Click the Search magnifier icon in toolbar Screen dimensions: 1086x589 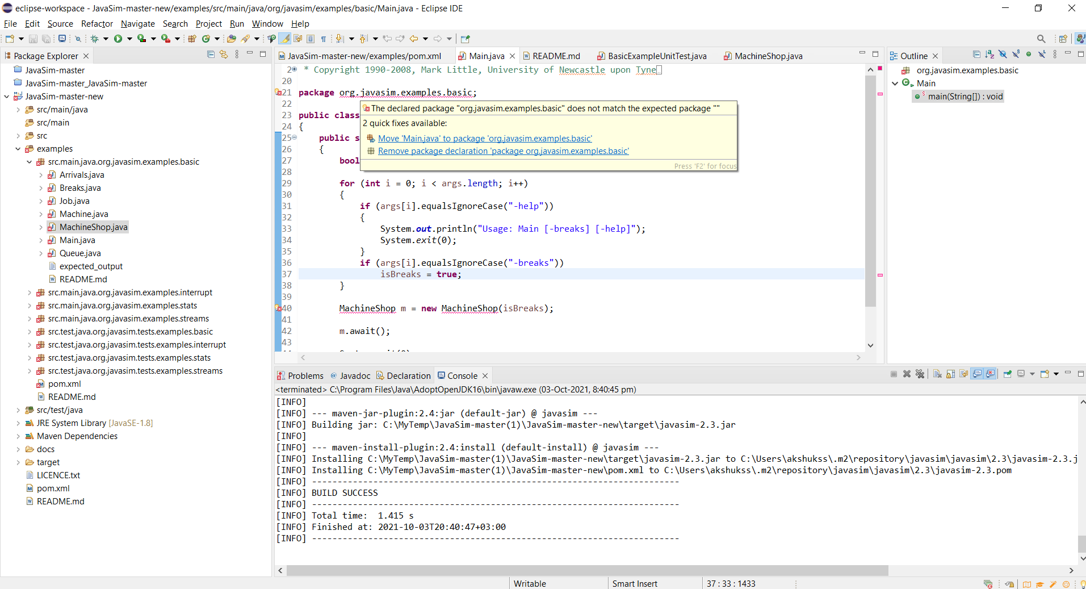[x=1041, y=39]
